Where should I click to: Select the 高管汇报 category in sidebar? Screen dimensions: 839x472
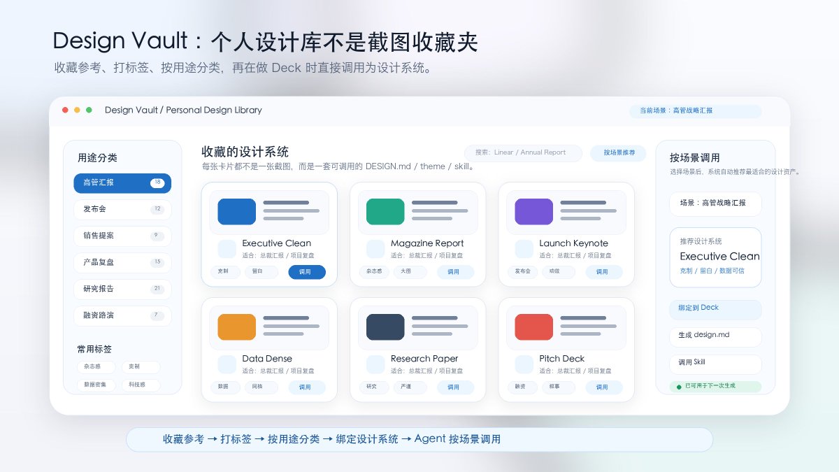122,183
